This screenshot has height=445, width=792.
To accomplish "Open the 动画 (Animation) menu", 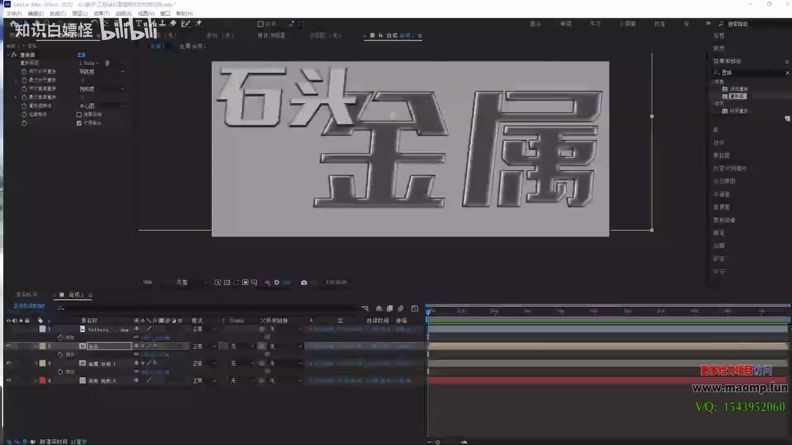I will click(124, 13).
